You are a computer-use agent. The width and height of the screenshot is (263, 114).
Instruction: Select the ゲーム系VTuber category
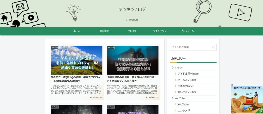pyautogui.click(x=187, y=80)
